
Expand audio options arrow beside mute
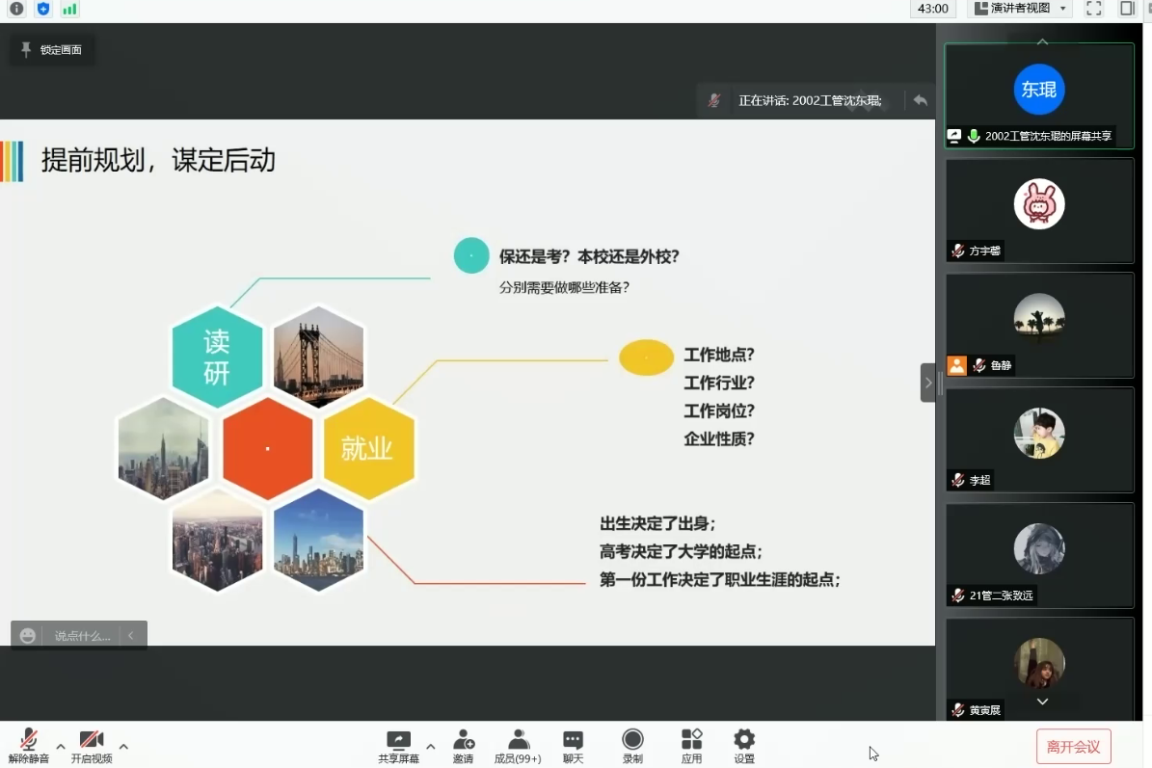(x=61, y=746)
